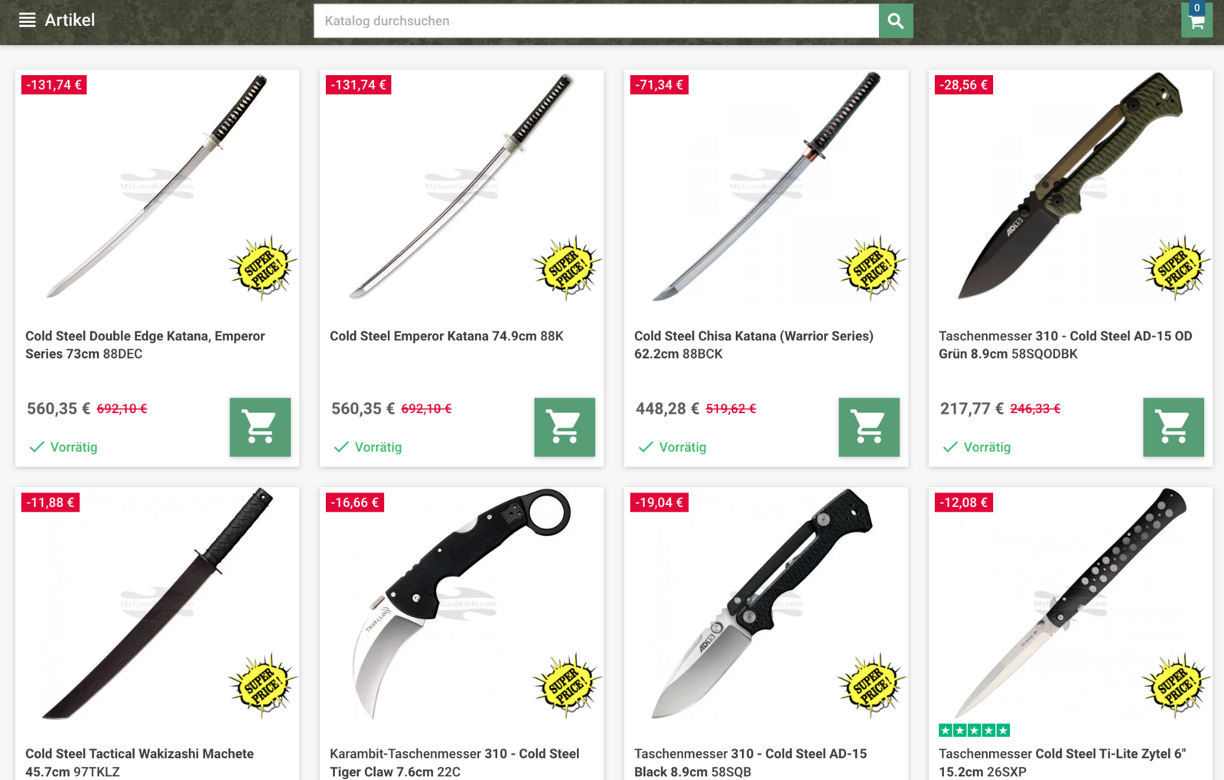The width and height of the screenshot is (1224, 780).
Task: Click the -131,74 € discount badge on Double Edge Katana
Action: pyautogui.click(x=54, y=85)
